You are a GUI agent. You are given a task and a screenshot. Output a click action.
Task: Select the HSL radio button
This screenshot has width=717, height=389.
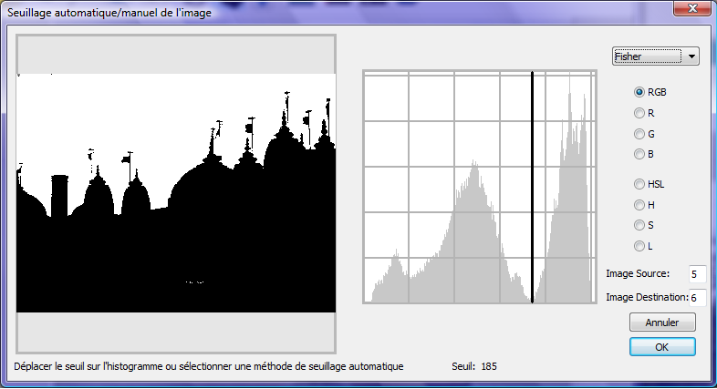[639, 184]
